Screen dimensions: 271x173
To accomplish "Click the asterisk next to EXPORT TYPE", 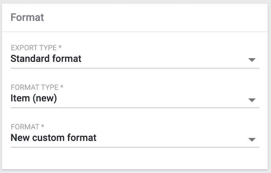I will (x=60, y=47).
